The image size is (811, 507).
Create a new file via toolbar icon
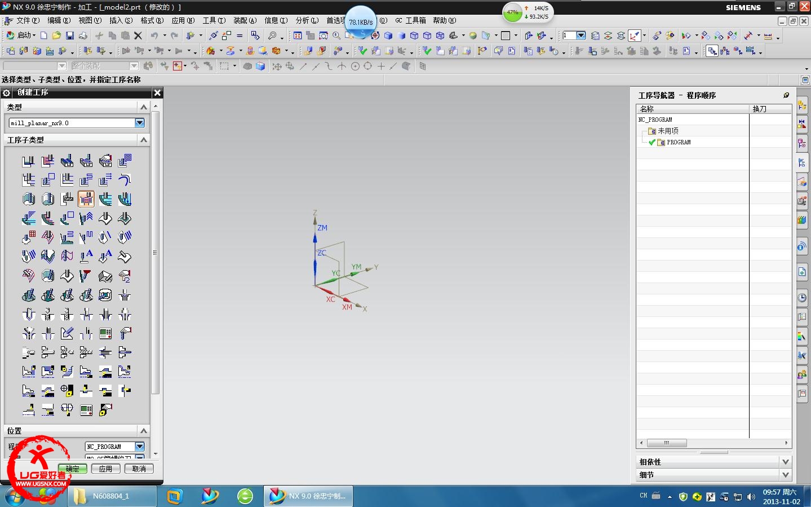coord(43,36)
